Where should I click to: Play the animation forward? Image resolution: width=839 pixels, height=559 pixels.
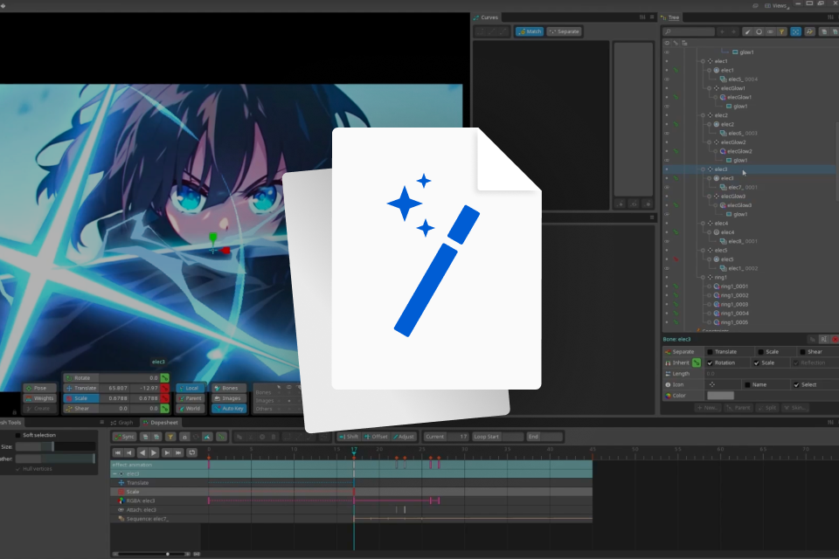click(x=154, y=452)
